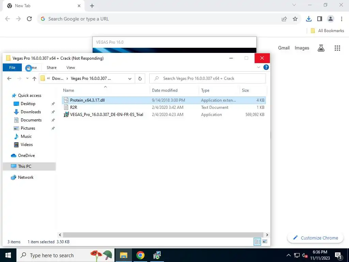Open the Share ribbon tab

(51, 68)
